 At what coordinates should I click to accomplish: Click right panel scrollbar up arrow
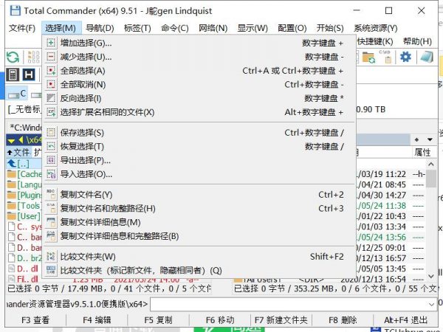point(431,164)
